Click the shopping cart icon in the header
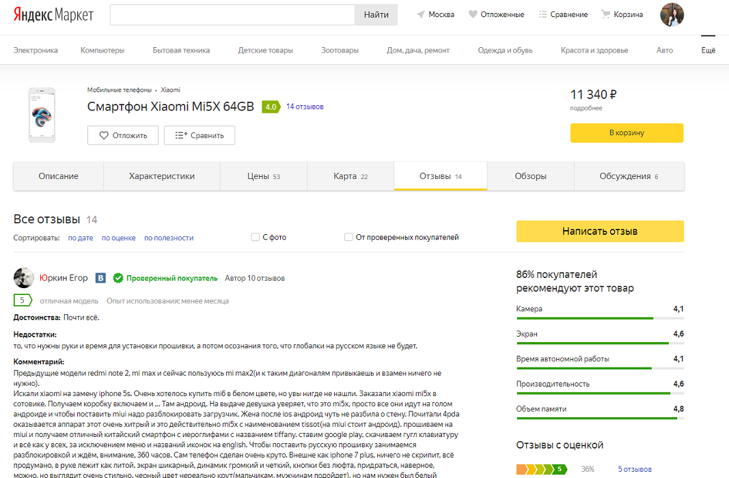Image resolution: width=729 pixels, height=478 pixels. pos(605,14)
